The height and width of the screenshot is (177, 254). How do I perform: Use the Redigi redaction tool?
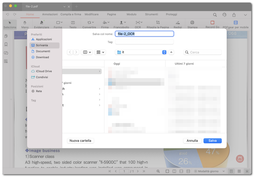pyautogui.click(x=178, y=24)
